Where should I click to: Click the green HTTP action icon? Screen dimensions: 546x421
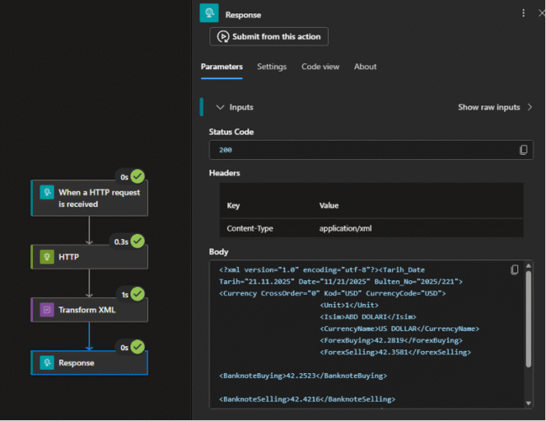pyautogui.click(x=46, y=256)
